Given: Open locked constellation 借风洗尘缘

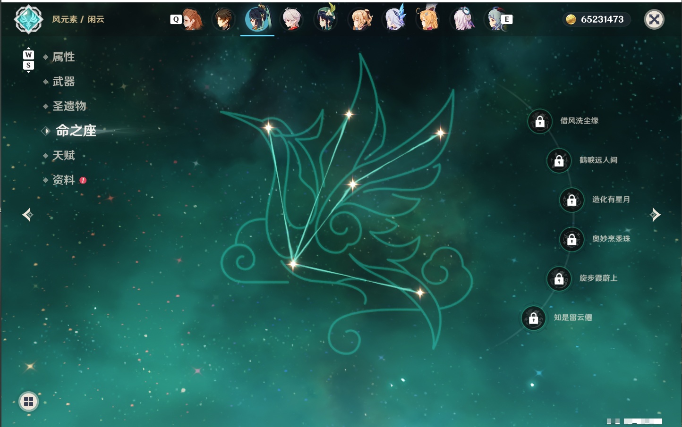Looking at the screenshot, I should tap(540, 121).
